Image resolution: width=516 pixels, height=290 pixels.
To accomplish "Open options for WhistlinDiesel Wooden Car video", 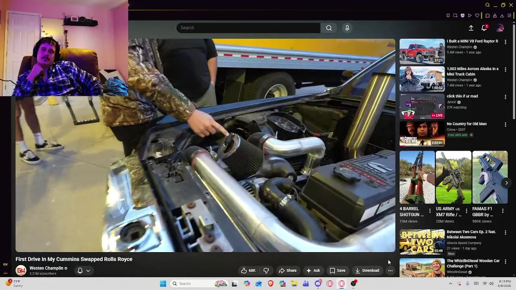I will click(x=506, y=262).
